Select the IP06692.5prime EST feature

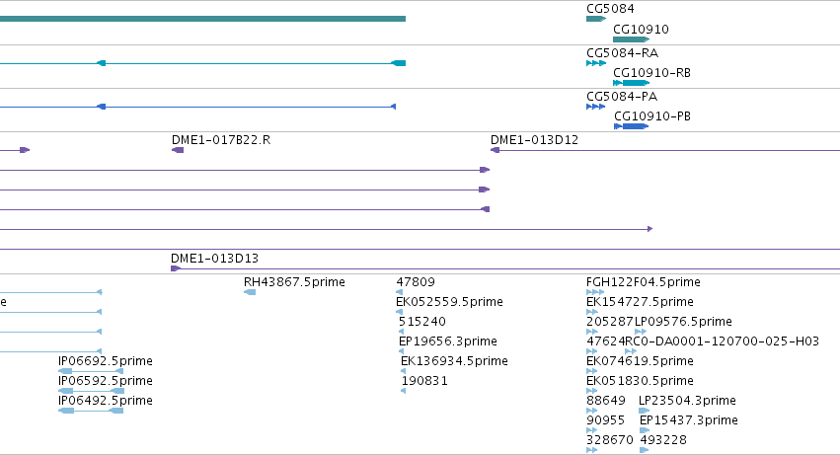91,371
